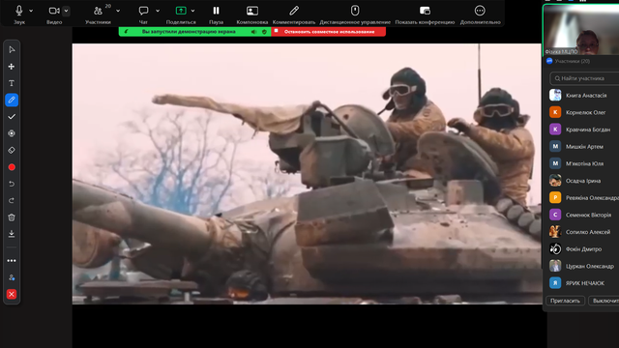The width and height of the screenshot is (619, 348).
Task: Select the checkmark stamp tool
Action: pyautogui.click(x=12, y=117)
